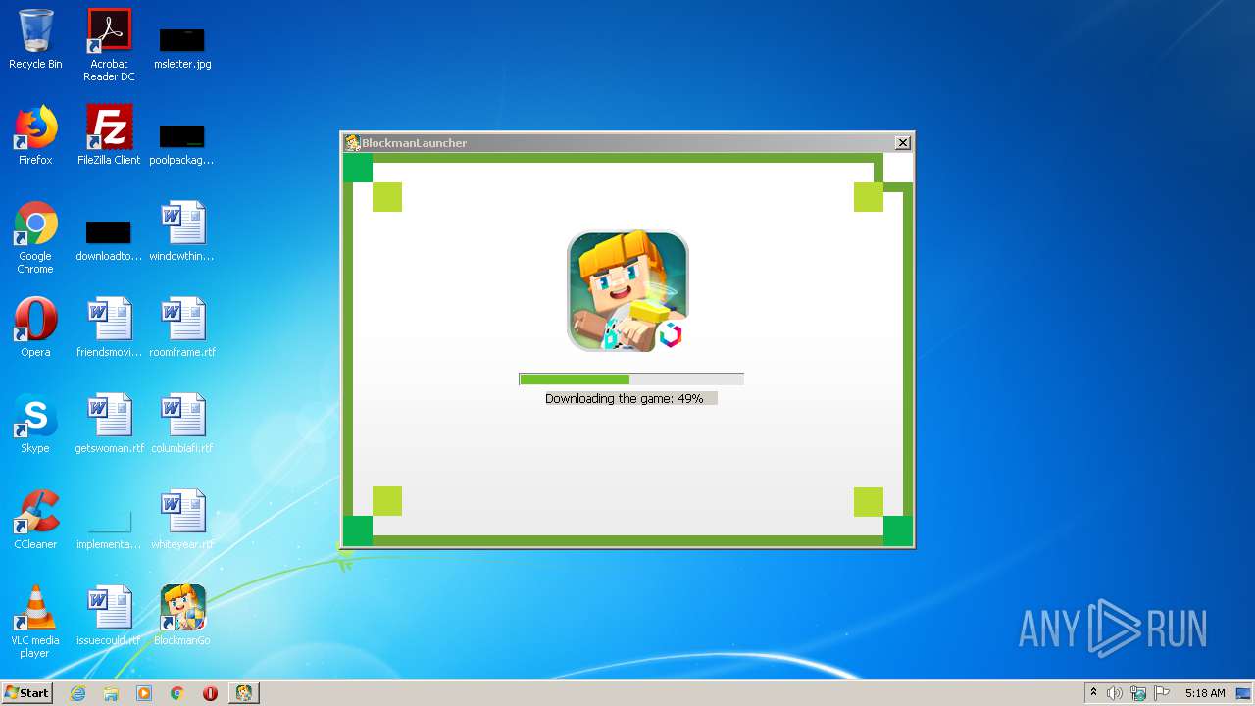Image resolution: width=1255 pixels, height=706 pixels.
Task: Launch Google Chrome desktop shortcut
Action: [35, 238]
